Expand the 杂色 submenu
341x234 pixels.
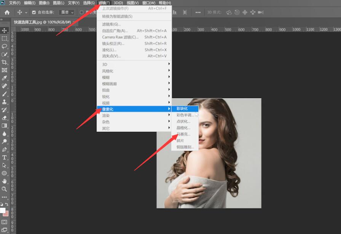coord(134,122)
